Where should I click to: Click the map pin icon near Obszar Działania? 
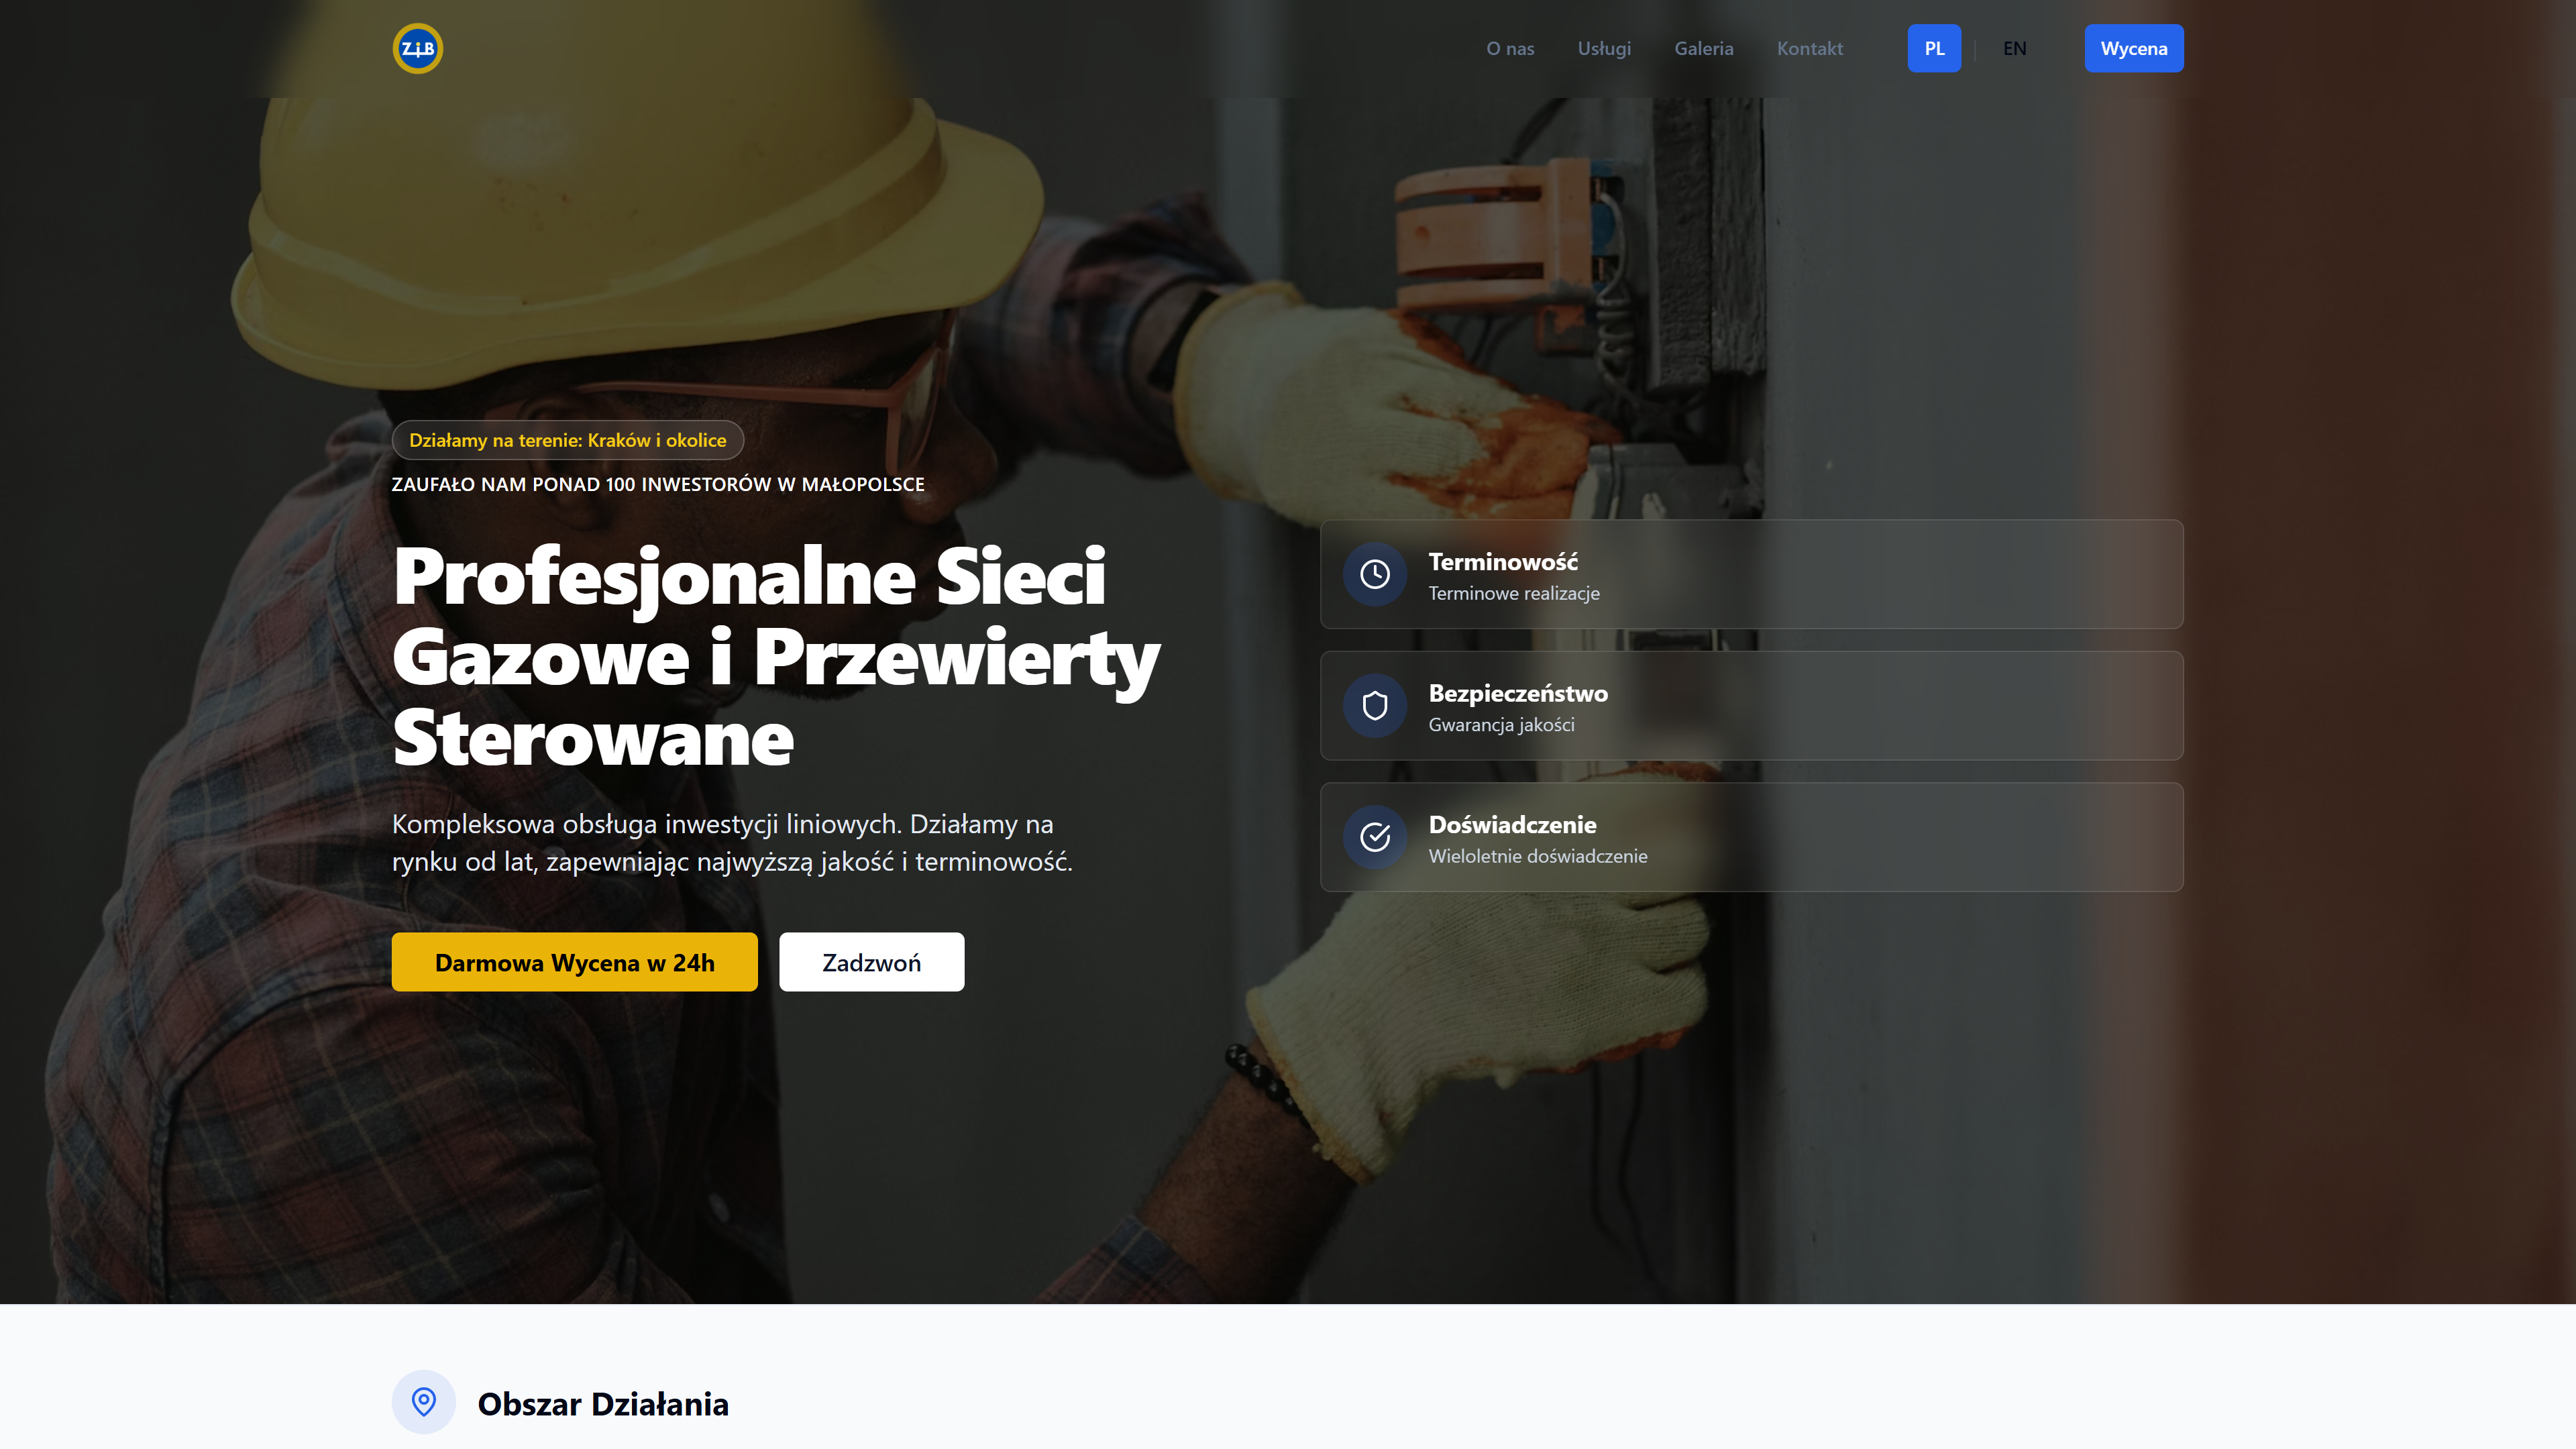point(424,1402)
